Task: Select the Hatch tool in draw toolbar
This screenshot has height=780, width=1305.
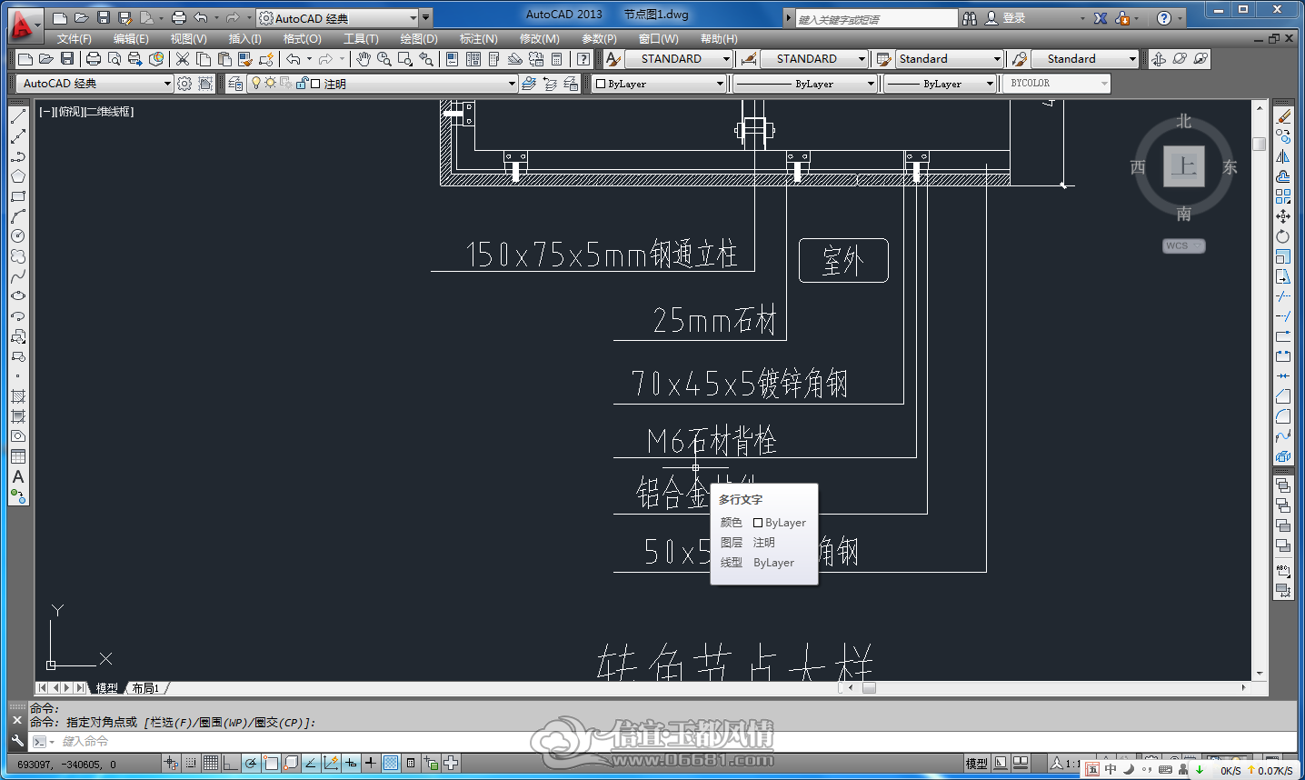Action: point(18,396)
